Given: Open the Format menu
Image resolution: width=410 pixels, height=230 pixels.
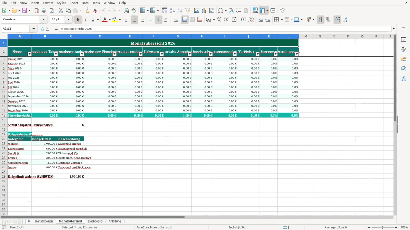Looking at the screenshot, I should click(48, 3).
